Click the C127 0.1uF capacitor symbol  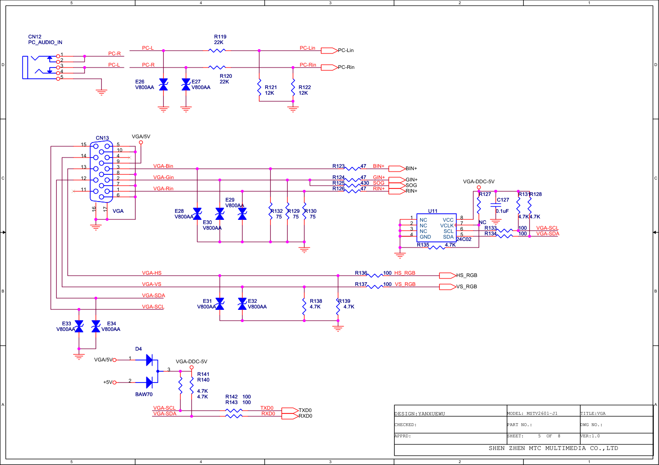point(496,205)
